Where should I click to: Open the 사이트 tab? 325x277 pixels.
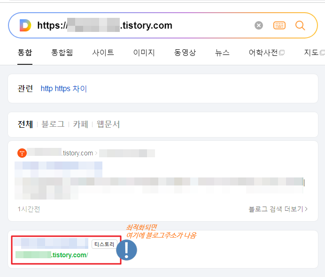click(x=103, y=53)
